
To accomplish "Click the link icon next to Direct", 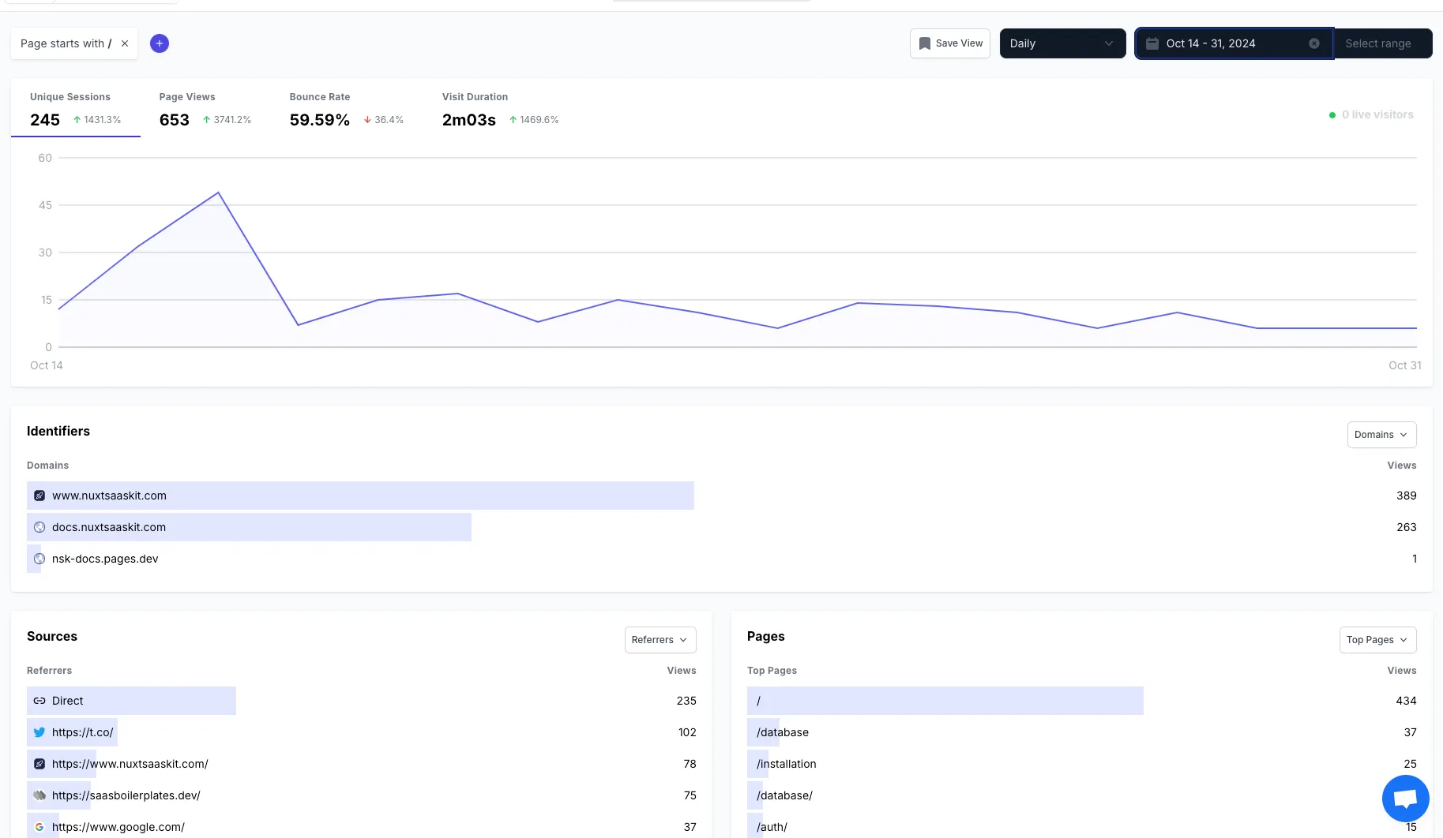I will tap(39, 701).
